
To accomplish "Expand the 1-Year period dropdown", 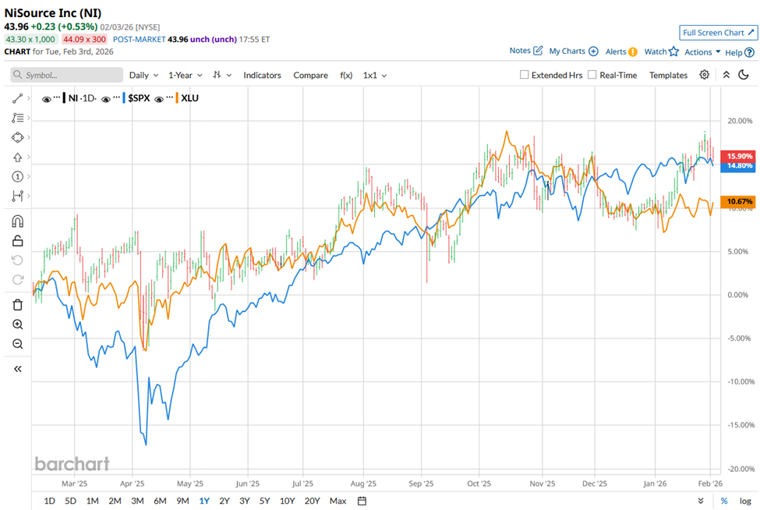I will click(186, 75).
